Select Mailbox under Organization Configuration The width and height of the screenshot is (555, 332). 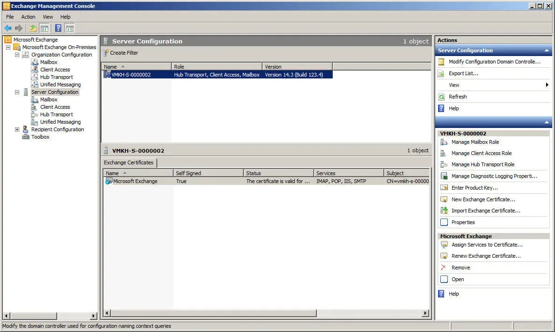[49, 62]
